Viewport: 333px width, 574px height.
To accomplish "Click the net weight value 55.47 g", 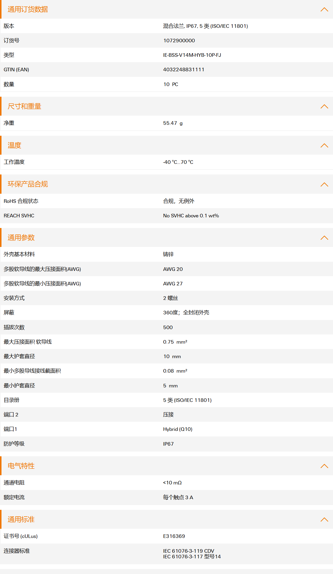I will point(173,123).
